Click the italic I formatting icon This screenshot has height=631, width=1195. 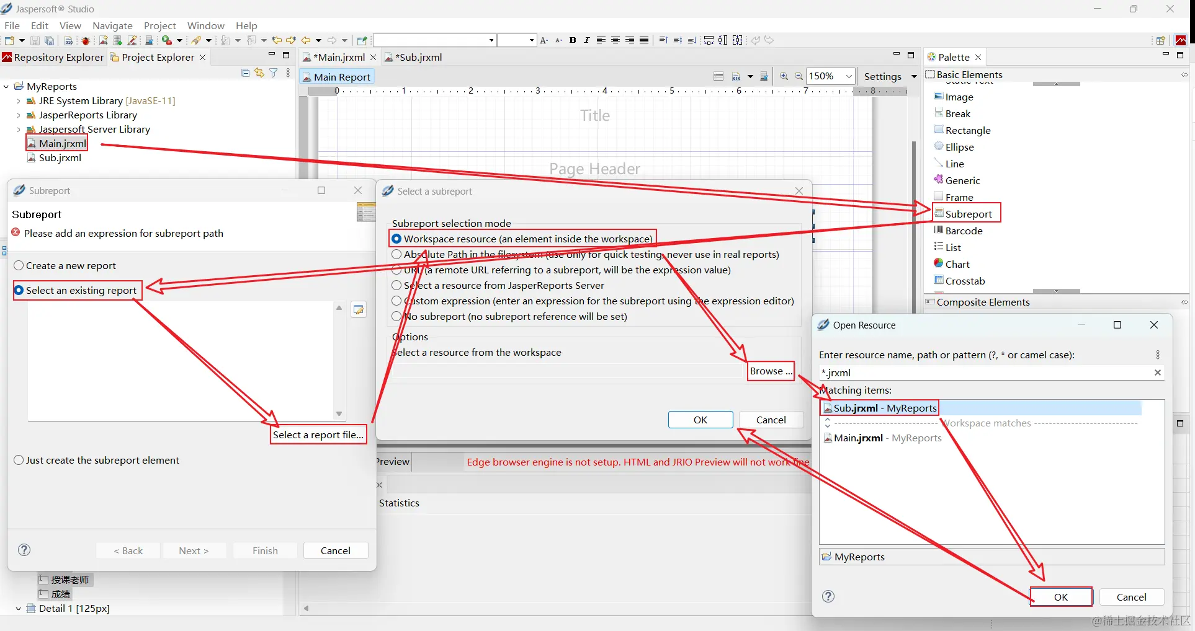[587, 40]
